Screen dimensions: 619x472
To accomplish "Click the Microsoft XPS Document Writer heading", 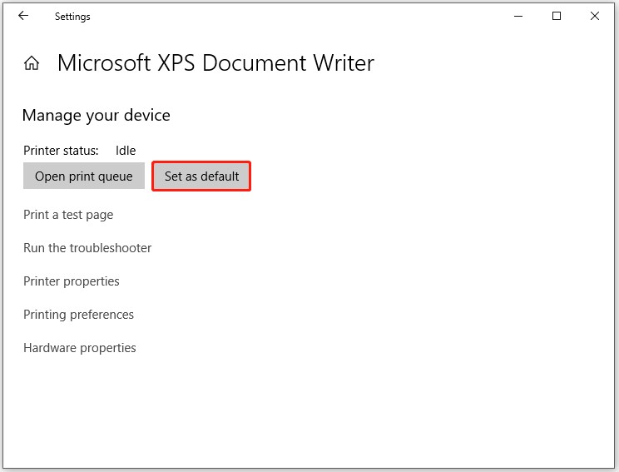I will pyautogui.click(x=215, y=63).
